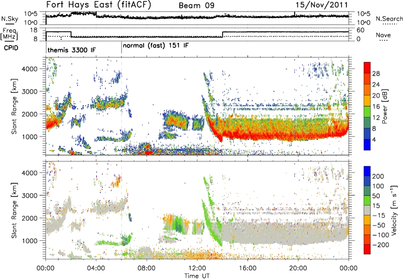Click the "Power [dB]" color bar title
Image resolution: width=403 pixels, height=279 pixels.
tap(384, 106)
